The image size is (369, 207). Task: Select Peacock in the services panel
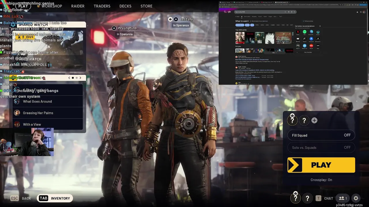(x=304, y=39)
